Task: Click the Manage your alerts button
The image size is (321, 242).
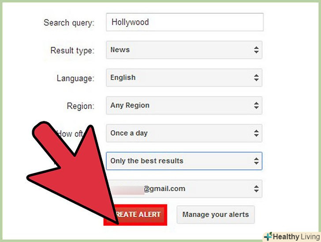Action: coord(216,215)
